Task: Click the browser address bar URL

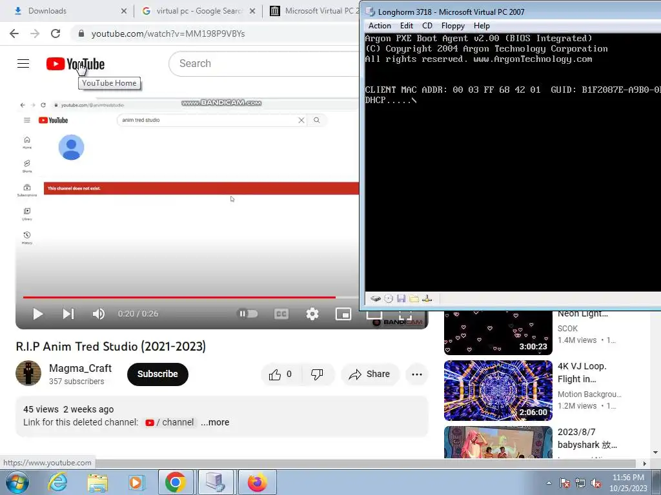Action: (168, 34)
